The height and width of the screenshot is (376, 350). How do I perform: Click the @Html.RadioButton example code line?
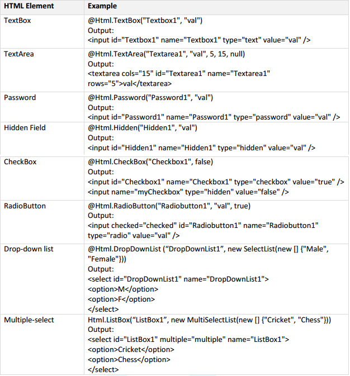169,206
